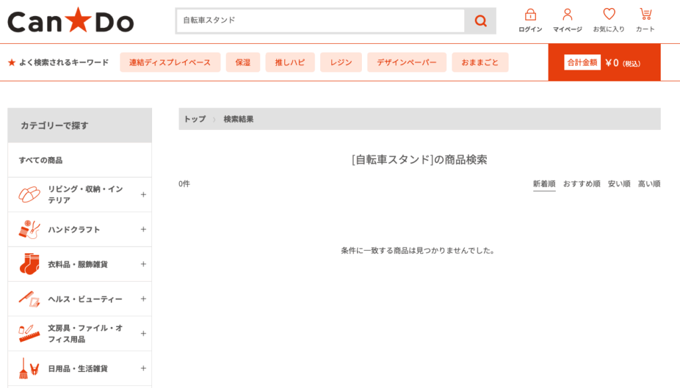Select keyword レジン
680x388 pixels.
coord(341,62)
